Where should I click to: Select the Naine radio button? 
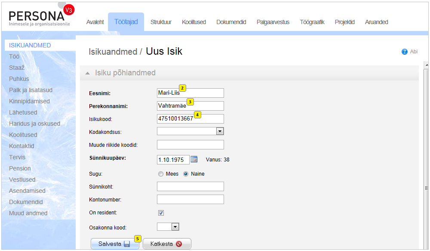click(x=186, y=174)
